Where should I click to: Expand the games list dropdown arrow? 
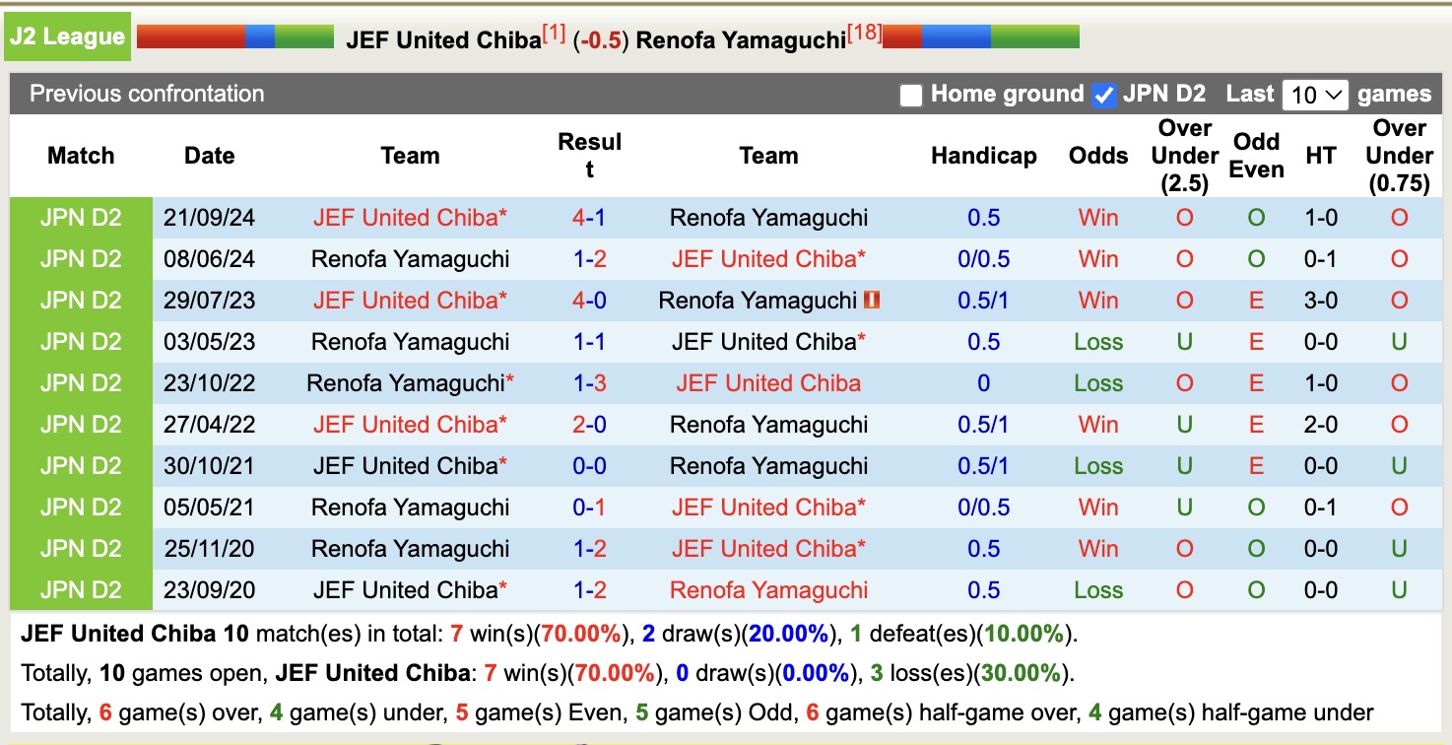tap(1332, 94)
